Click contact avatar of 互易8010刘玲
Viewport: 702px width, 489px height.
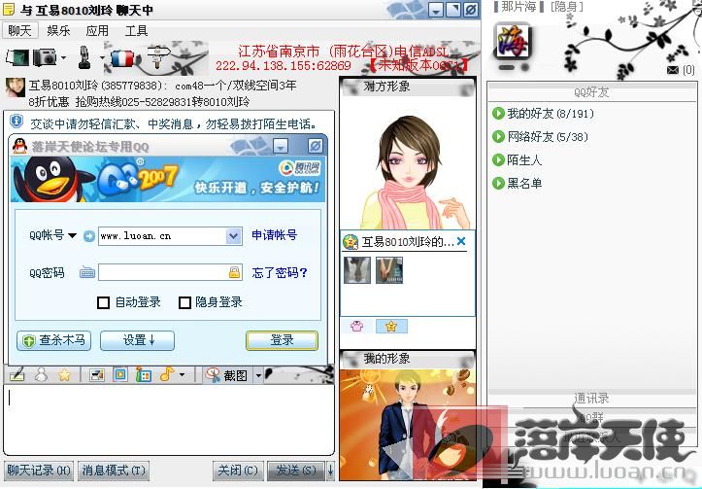tap(16, 87)
